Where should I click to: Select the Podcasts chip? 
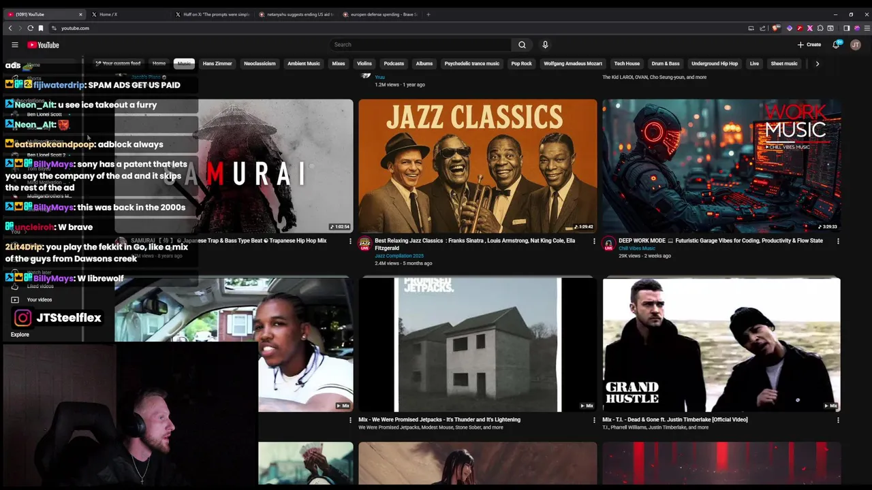(394, 63)
